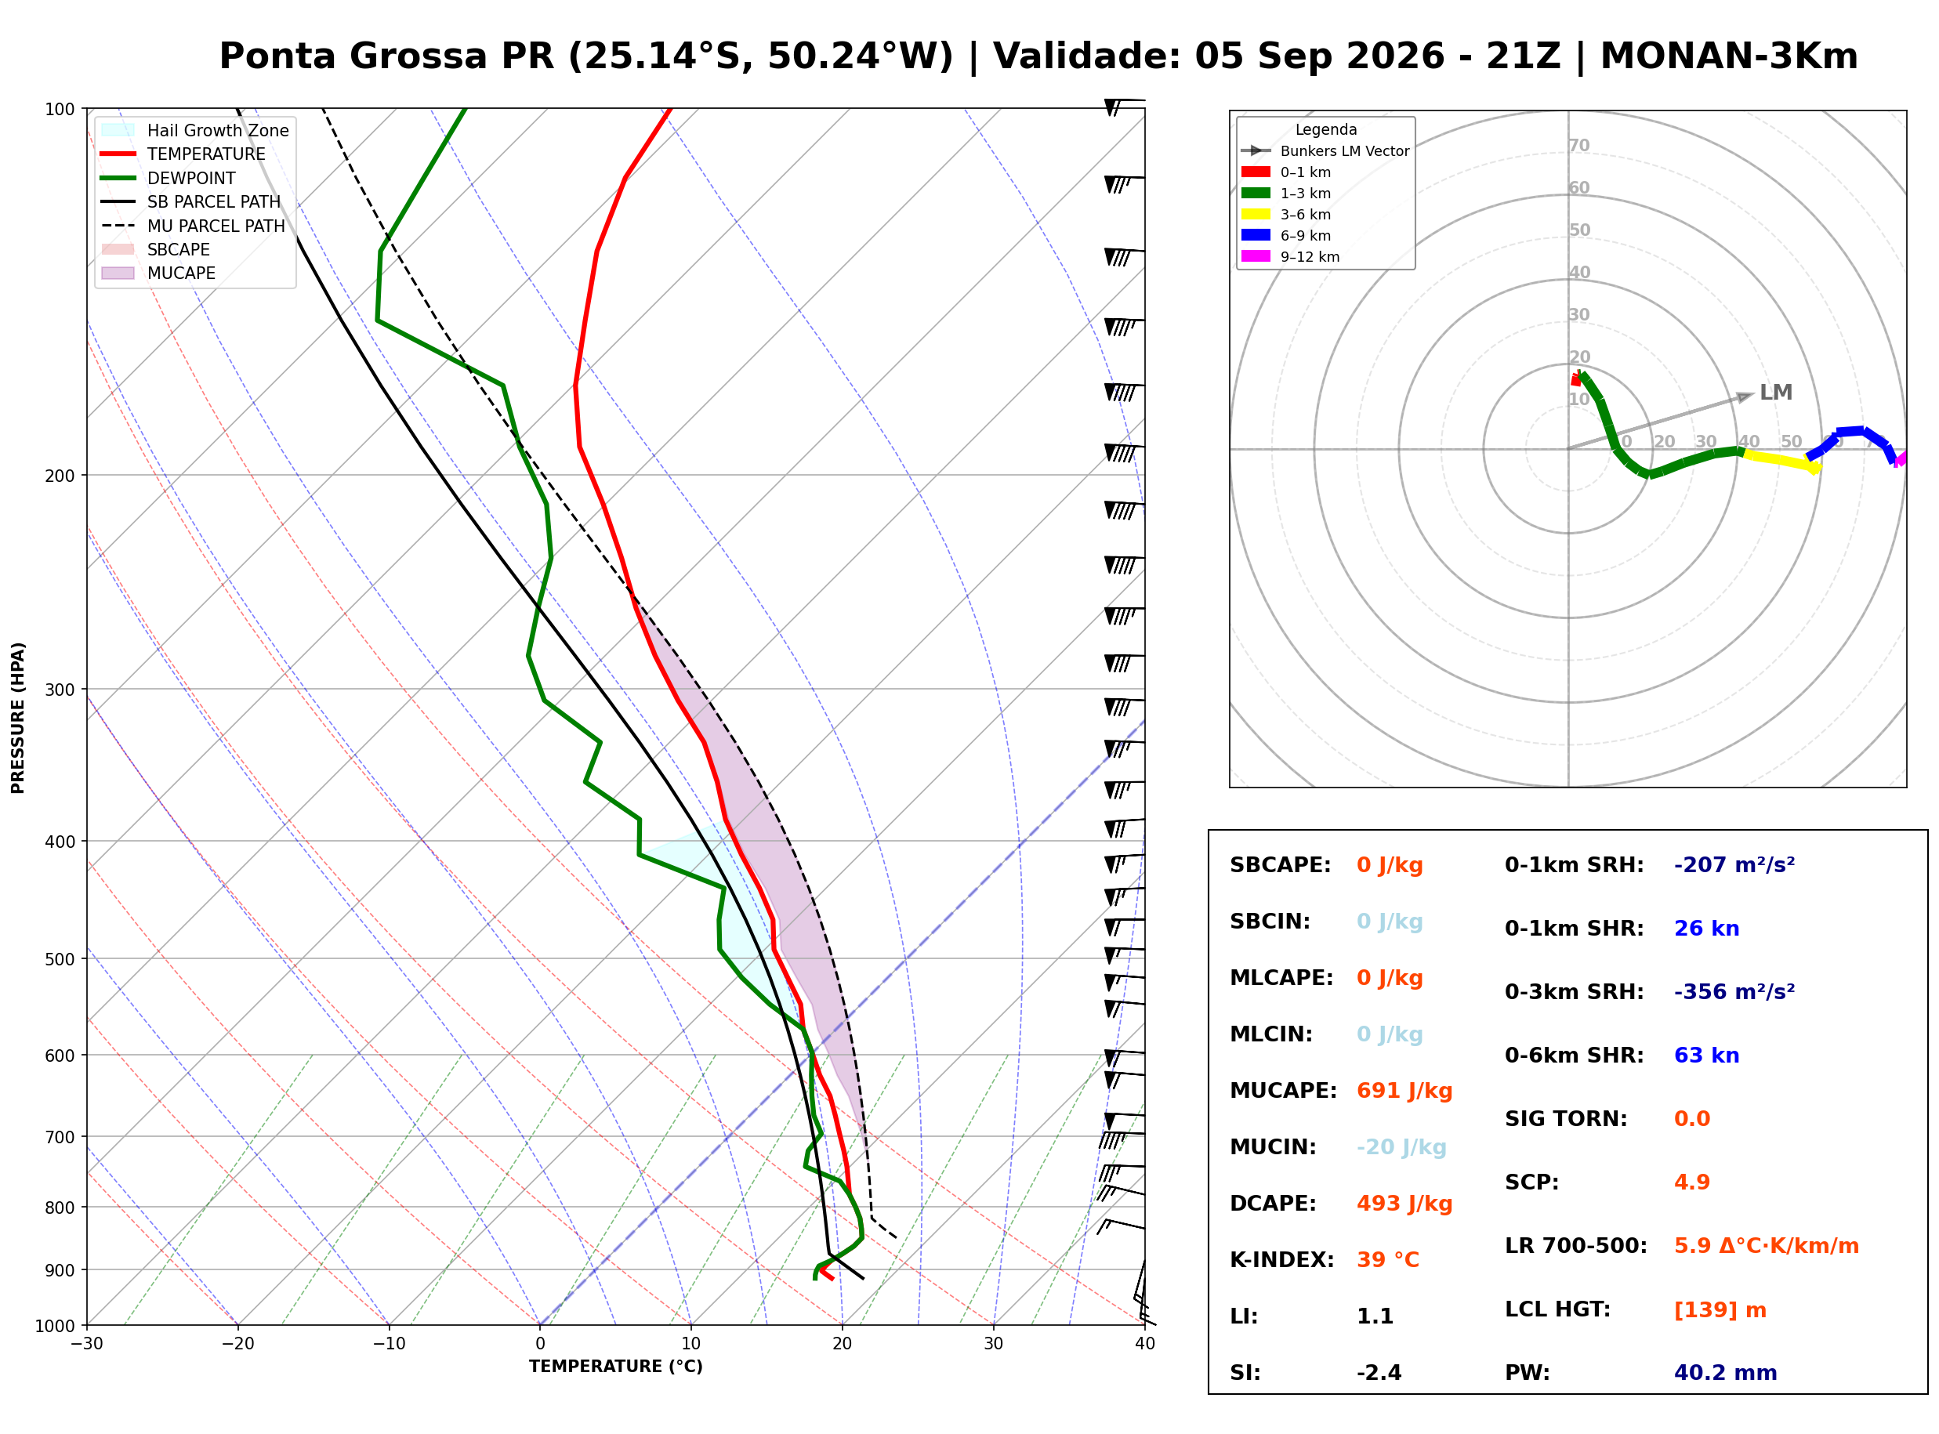
Task: Select the MU PARCEL PATH dashed legend entry
Action: click(193, 226)
